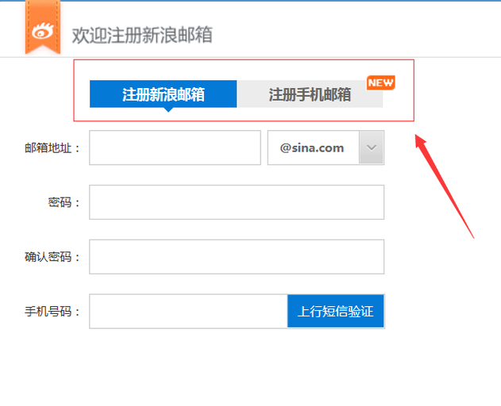
Task: Click the Sina eye logo icon
Action: pyautogui.click(x=43, y=31)
